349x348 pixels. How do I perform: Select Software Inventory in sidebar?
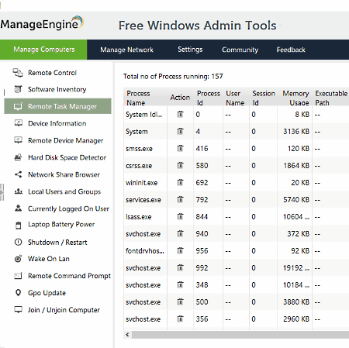pos(57,89)
